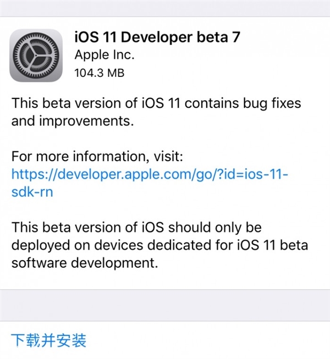Image resolution: width=330 pixels, height=359 pixels.
Task: Select the 'iOS 11 Developer beta 7' title
Action: (157, 37)
